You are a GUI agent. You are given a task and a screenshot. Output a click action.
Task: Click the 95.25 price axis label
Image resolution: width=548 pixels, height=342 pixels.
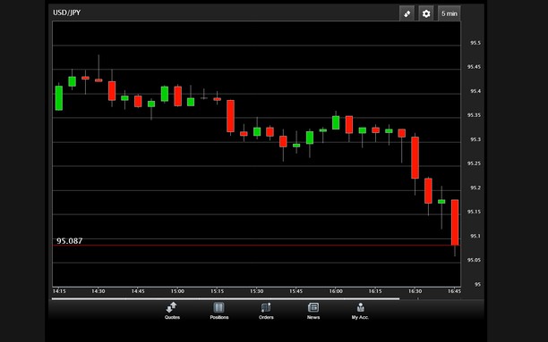tap(474, 163)
